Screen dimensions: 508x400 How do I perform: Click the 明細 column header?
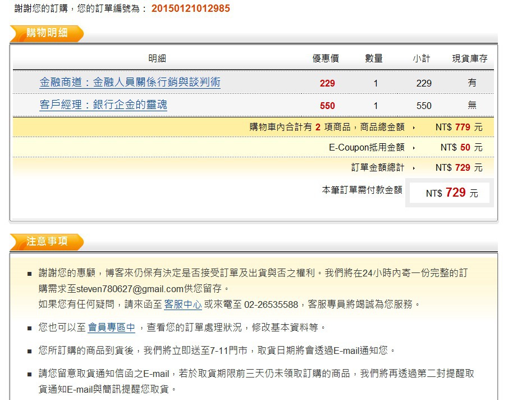click(157, 58)
